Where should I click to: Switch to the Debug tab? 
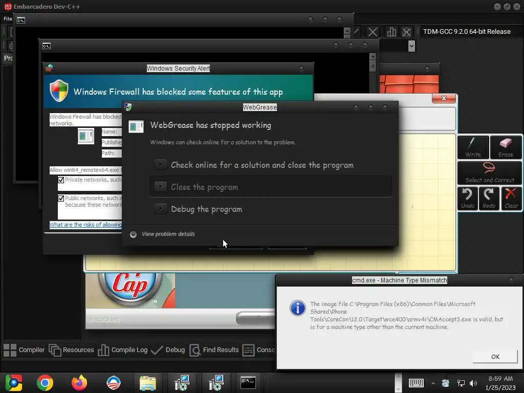[168, 350]
